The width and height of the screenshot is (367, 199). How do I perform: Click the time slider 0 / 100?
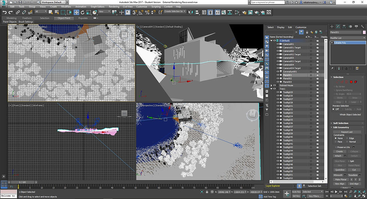coord(23,182)
